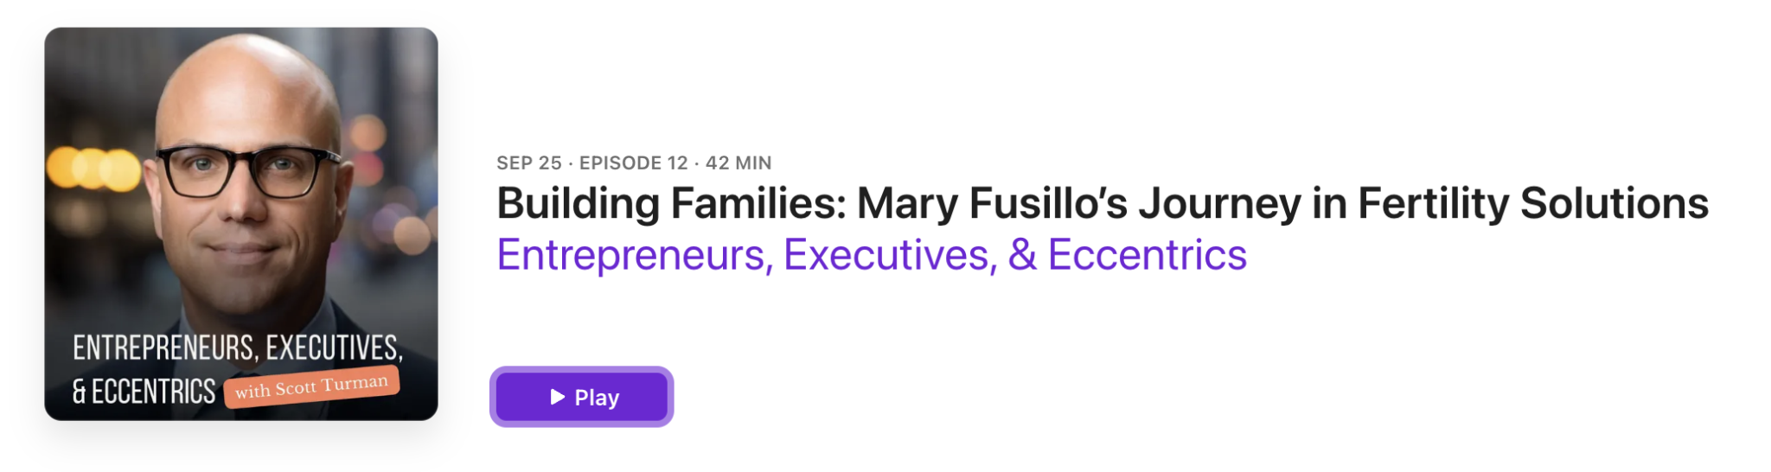Click "Building Families:" at the title's start
The width and height of the screenshot is (1771, 472).
[670, 204]
